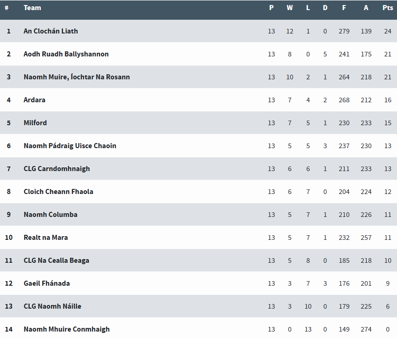397x338 pixels.
Task: Sort by the F points-for header
Action: point(344,8)
